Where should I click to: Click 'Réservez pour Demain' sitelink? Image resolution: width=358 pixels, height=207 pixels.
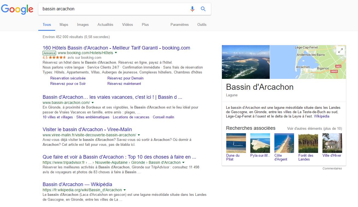click(125, 78)
